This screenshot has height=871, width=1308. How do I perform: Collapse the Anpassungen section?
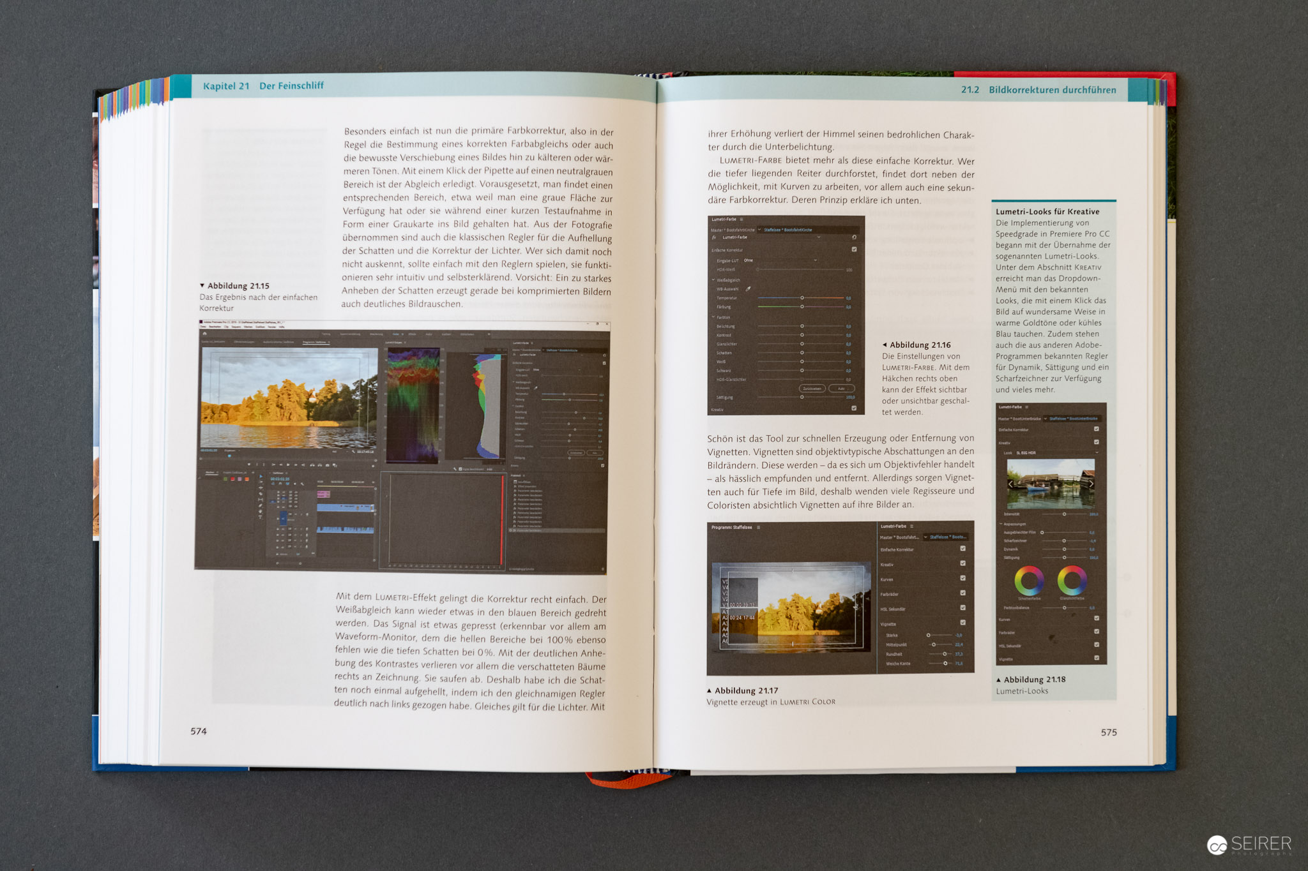(x=1001, y=524)
